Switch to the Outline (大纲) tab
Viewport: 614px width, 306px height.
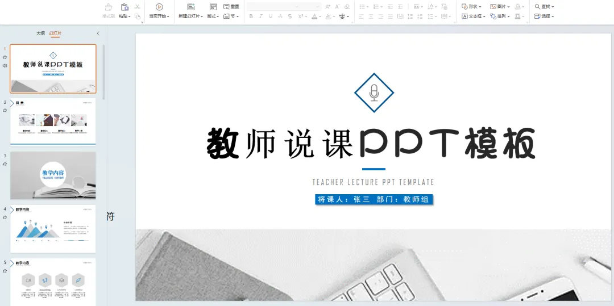[x=41, y=33]
